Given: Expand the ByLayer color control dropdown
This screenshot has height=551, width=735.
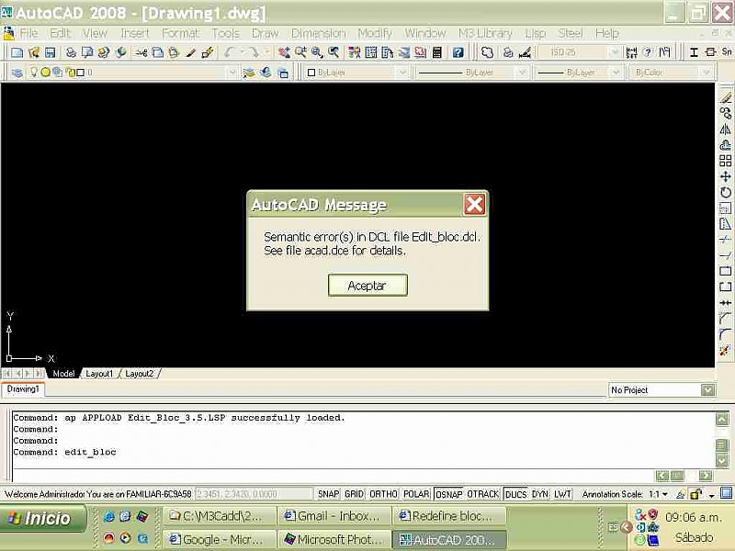Looking at the screenshot, I should point(401,73).
